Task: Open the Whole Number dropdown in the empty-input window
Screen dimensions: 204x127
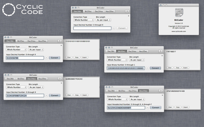Action: tap(84, 20)
